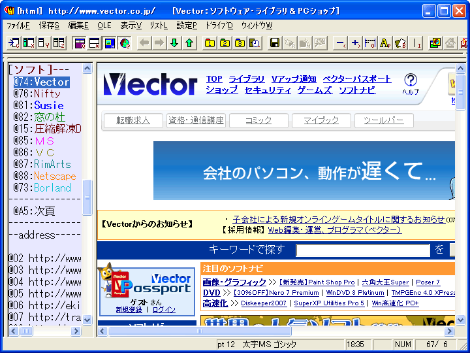Image resolution: width=470 pixels, height=353 pixels.
Task: Open the 表示V menu
Action: (x=131, y=25)
